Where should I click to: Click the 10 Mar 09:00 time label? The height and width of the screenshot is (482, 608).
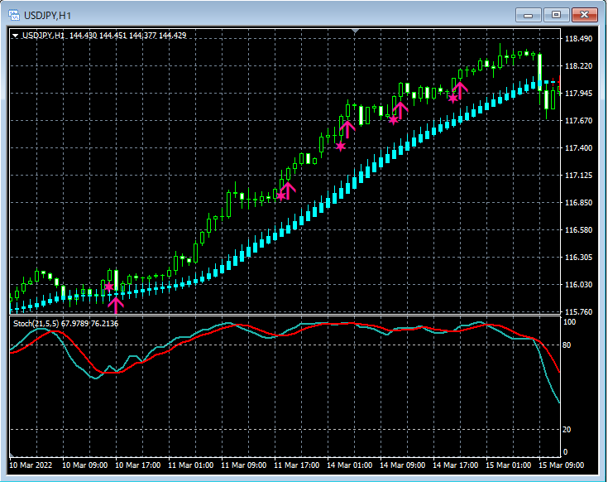85,465
